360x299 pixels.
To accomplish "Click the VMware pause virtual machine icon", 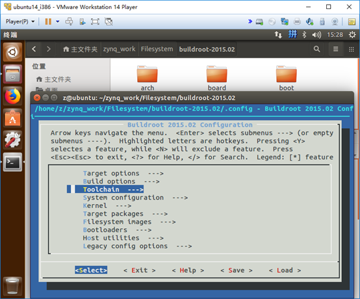I will click(48, 21).
